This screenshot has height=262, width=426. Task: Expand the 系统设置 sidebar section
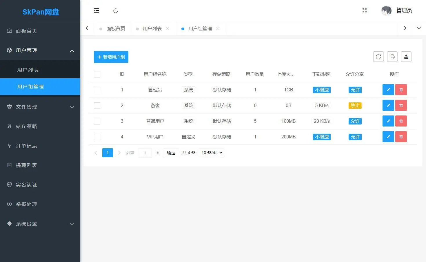pos(40,224)
